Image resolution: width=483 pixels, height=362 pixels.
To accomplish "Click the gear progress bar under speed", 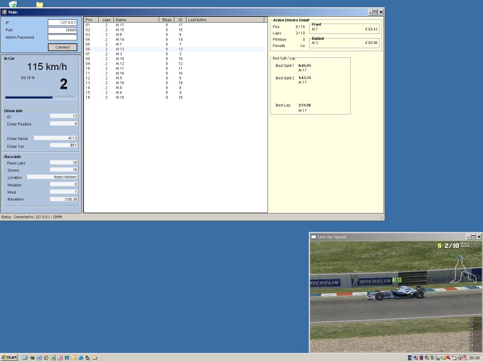I will pyautogui.click(x=40, y=98).
